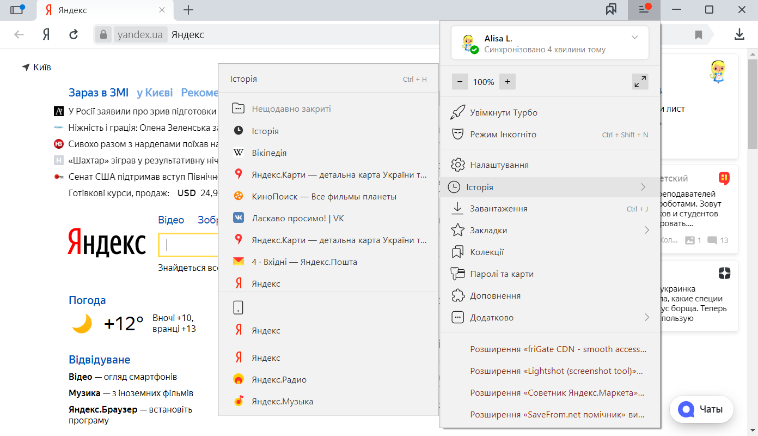Close the Яндекс tab
The height and width of the screenshot is (436, 758).
162,10
